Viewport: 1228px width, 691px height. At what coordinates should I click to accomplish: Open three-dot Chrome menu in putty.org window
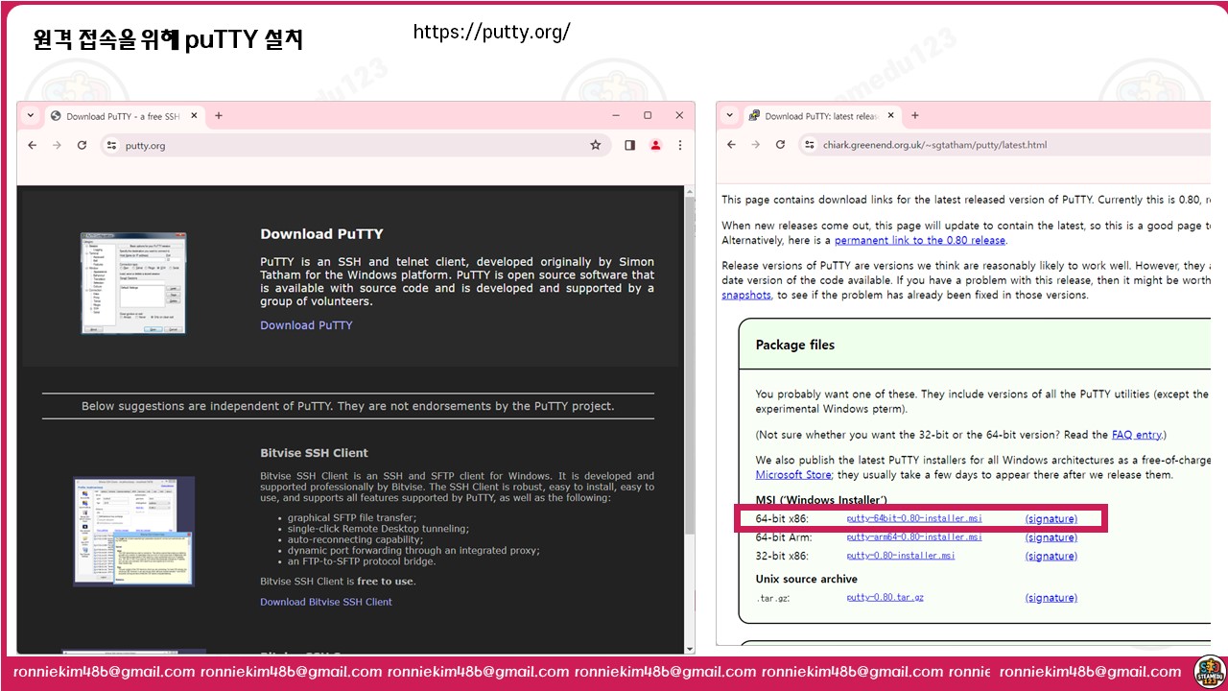[x=680, y=145]
